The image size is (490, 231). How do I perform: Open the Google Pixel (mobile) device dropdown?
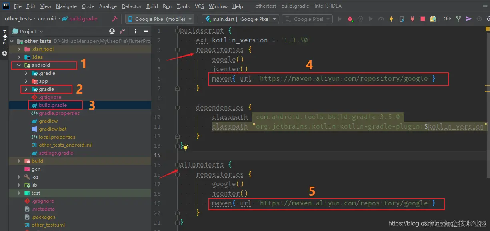click(160, 19)
